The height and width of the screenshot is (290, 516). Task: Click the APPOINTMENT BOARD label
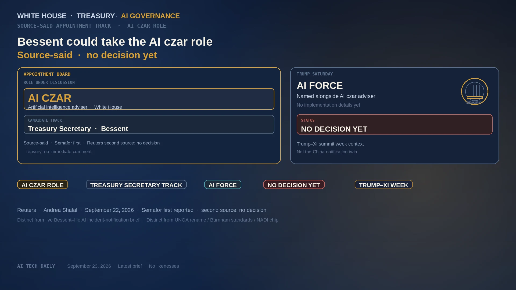coord(47,74)
